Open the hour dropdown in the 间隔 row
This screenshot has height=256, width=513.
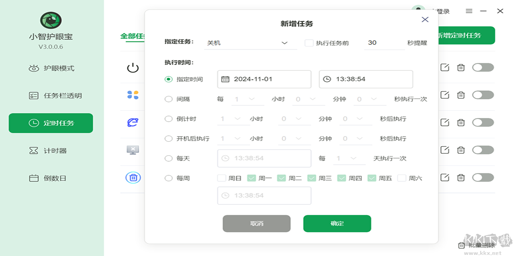coord(248,99)
